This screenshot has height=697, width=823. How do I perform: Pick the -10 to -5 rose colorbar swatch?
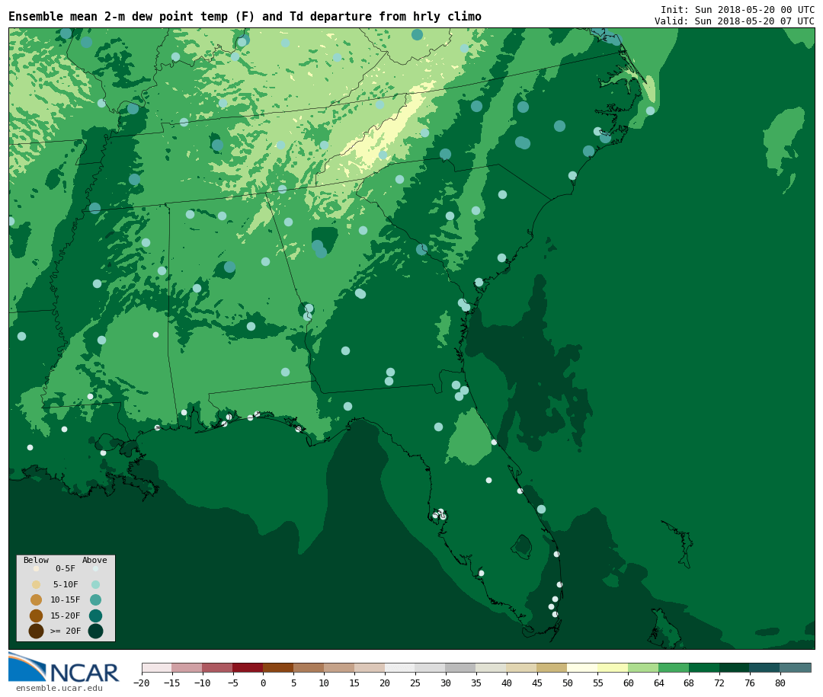coord(218,667)
